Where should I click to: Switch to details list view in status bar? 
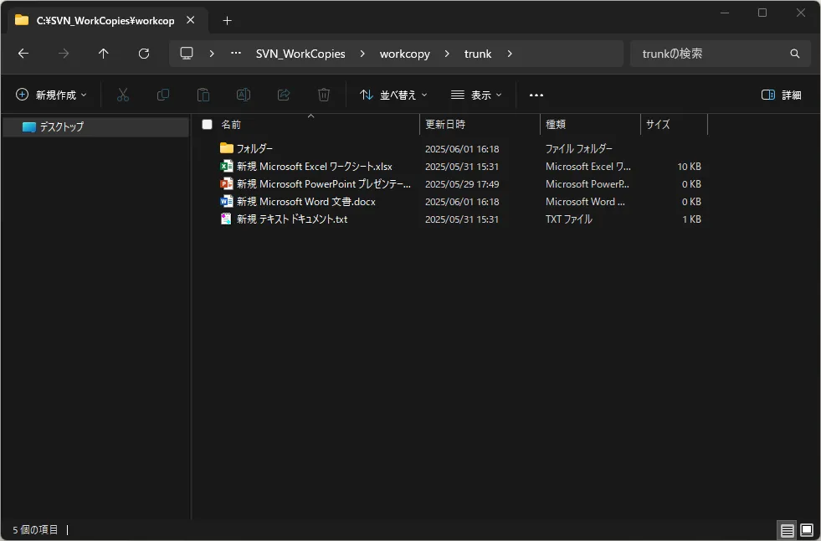pyautogui.click(x=787, y=530)
